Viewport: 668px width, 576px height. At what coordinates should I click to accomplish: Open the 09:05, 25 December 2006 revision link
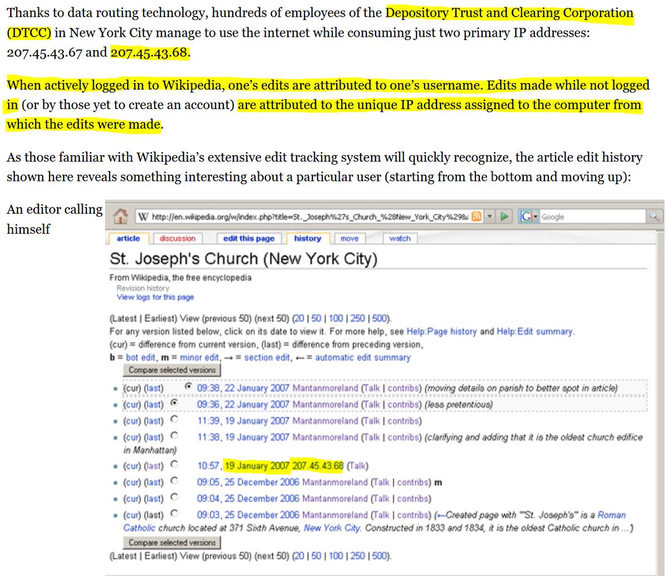tap(248, 482)
